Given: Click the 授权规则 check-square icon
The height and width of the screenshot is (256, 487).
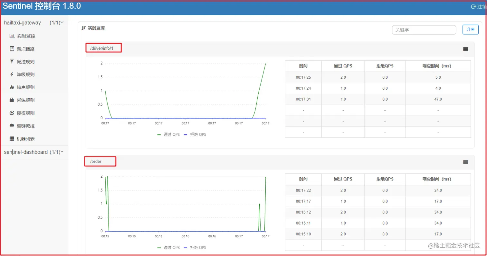Looking at the screenshot, I should click(12, 113).
